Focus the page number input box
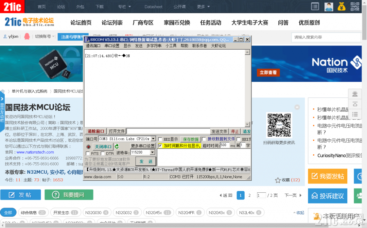The height and width of the screenshot is (228, 367). [x=261, y=195]
